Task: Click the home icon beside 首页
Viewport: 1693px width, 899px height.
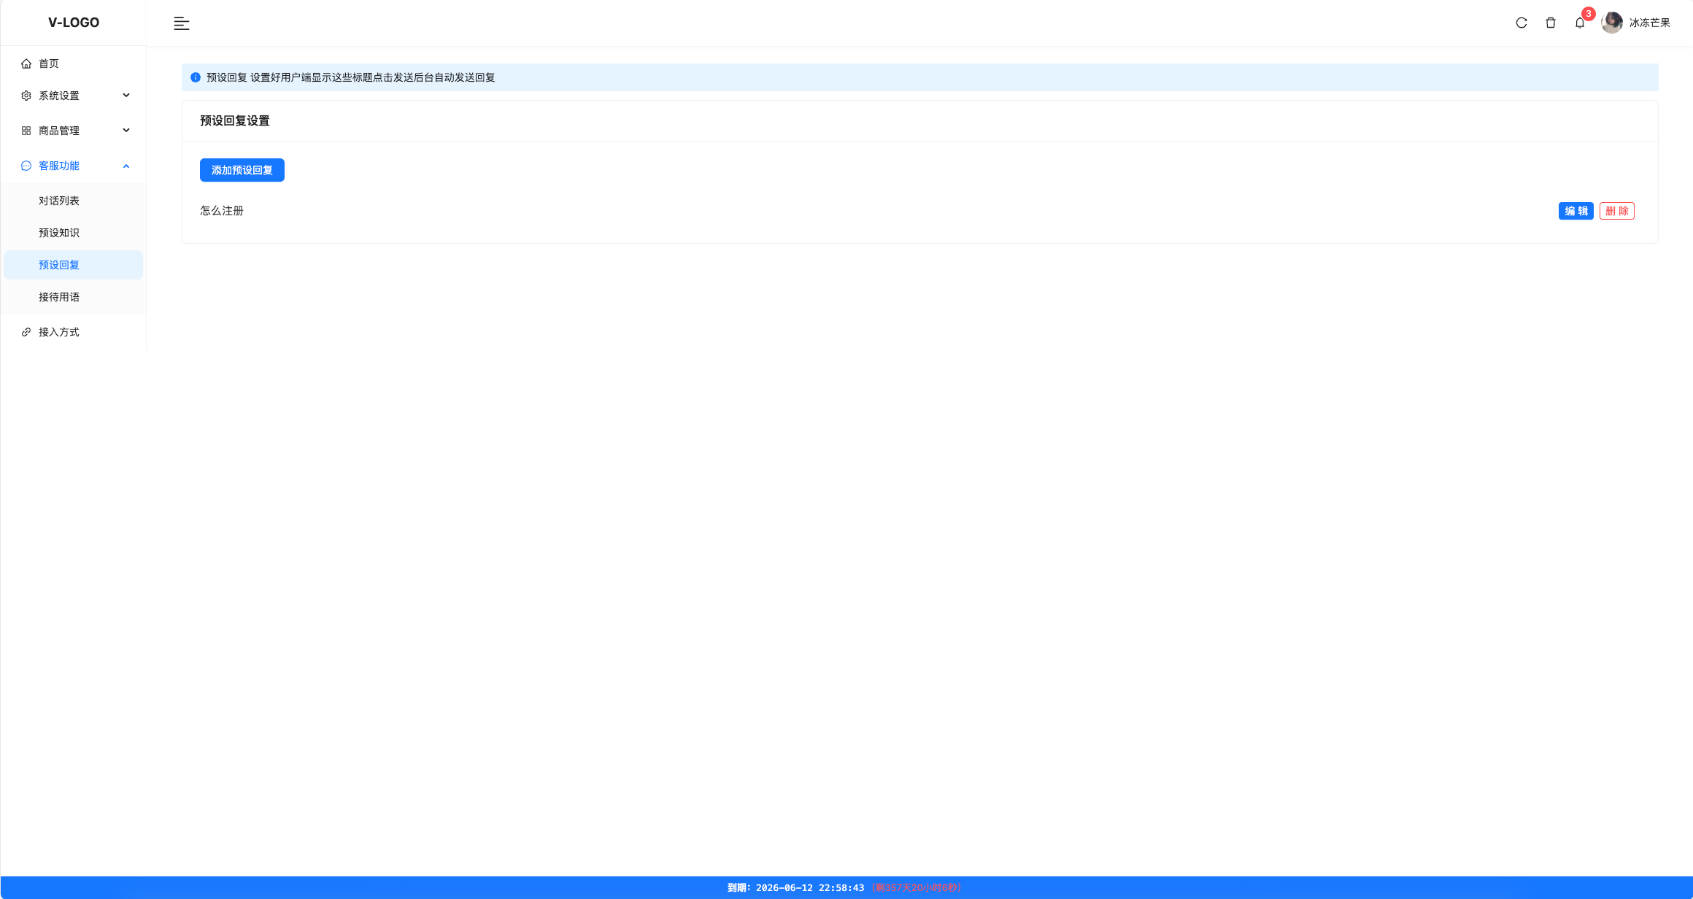Action: (x=26, y=63)
